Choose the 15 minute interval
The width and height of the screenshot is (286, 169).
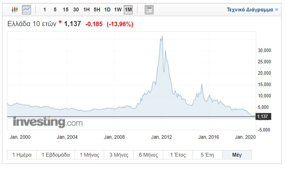click(65, 10)
